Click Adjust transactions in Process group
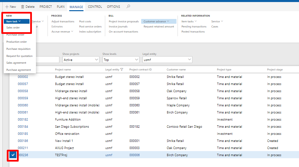Viewport: 299px width, 167px height. tap(63, 21)
